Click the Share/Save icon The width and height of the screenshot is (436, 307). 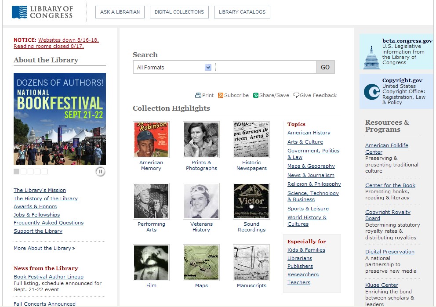click(255, 95)
